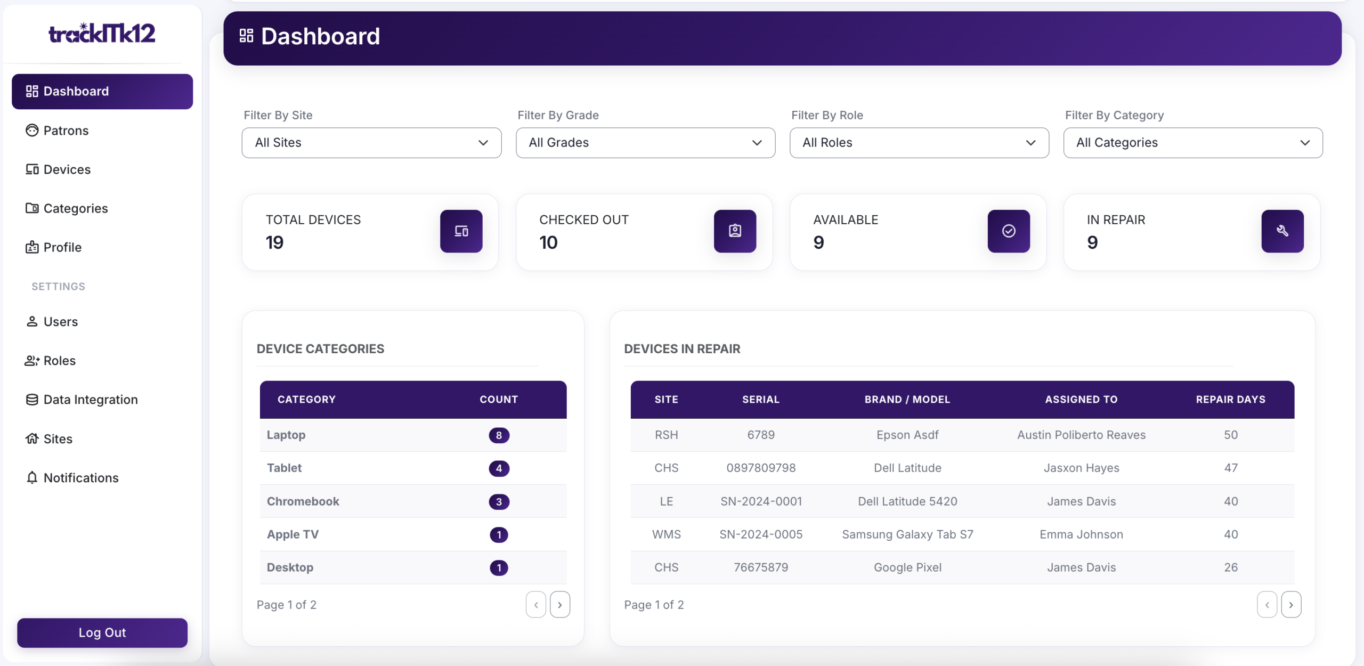Click the BRAND / MODEL column header
Image resolution: width=1364 pixels, height=666 pixels.
pyautogui.click(x=907, y=400)
